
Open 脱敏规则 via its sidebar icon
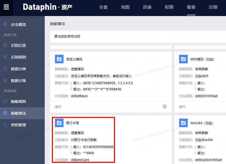(x=5, y=101)
